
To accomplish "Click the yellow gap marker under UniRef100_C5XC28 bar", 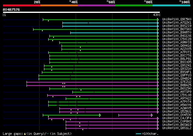I will pyautogui.click(x=52, y=40).
